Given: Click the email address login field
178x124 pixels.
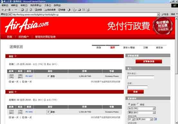Looking at the screenshot, I should tap(141, 77).
